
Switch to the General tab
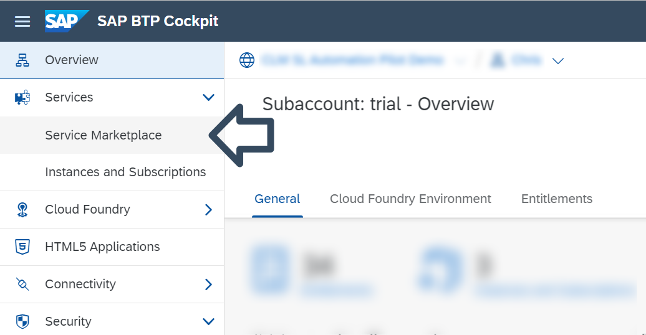277,199
